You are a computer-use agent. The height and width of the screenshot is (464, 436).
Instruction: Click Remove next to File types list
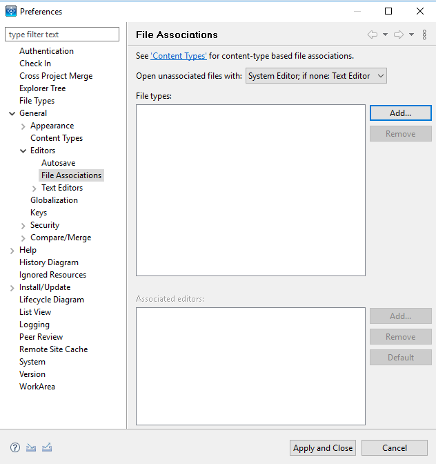pyautogui.click(x=401, y=133)
